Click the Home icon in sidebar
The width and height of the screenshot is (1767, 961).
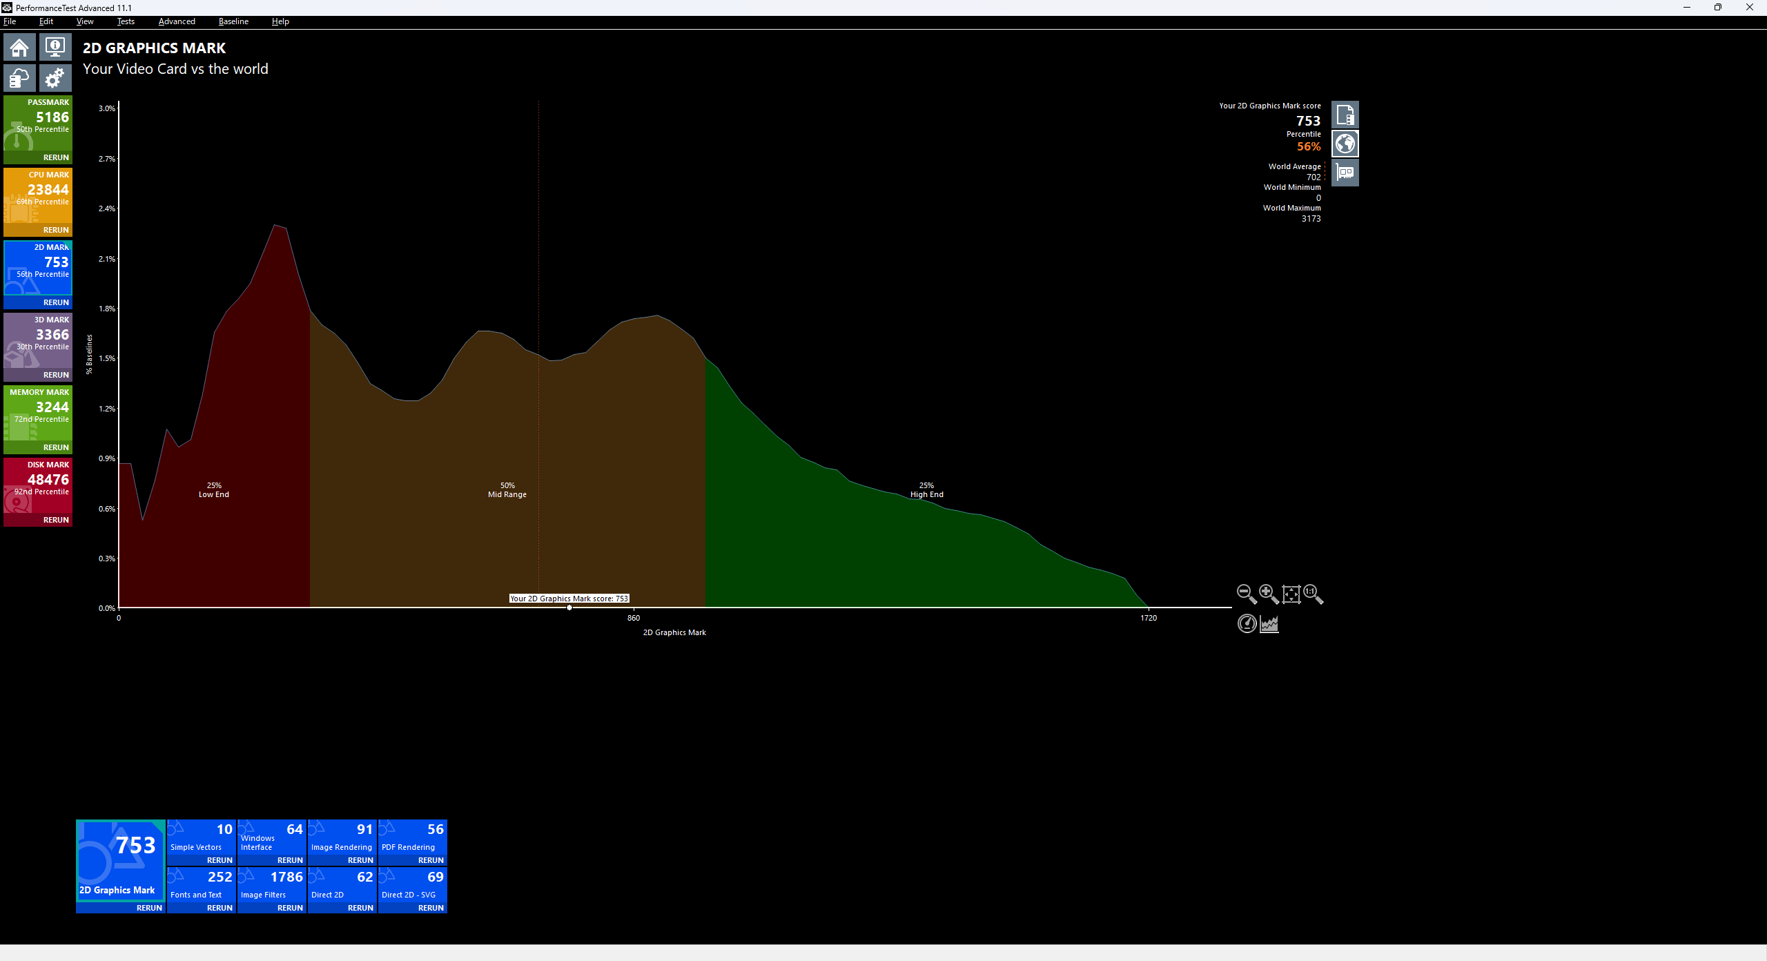tap(19, 48)
